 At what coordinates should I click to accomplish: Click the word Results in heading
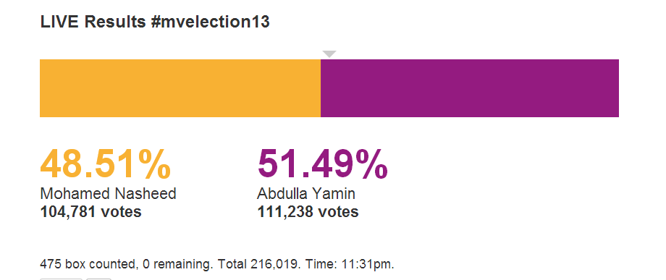tap(114, 22)
